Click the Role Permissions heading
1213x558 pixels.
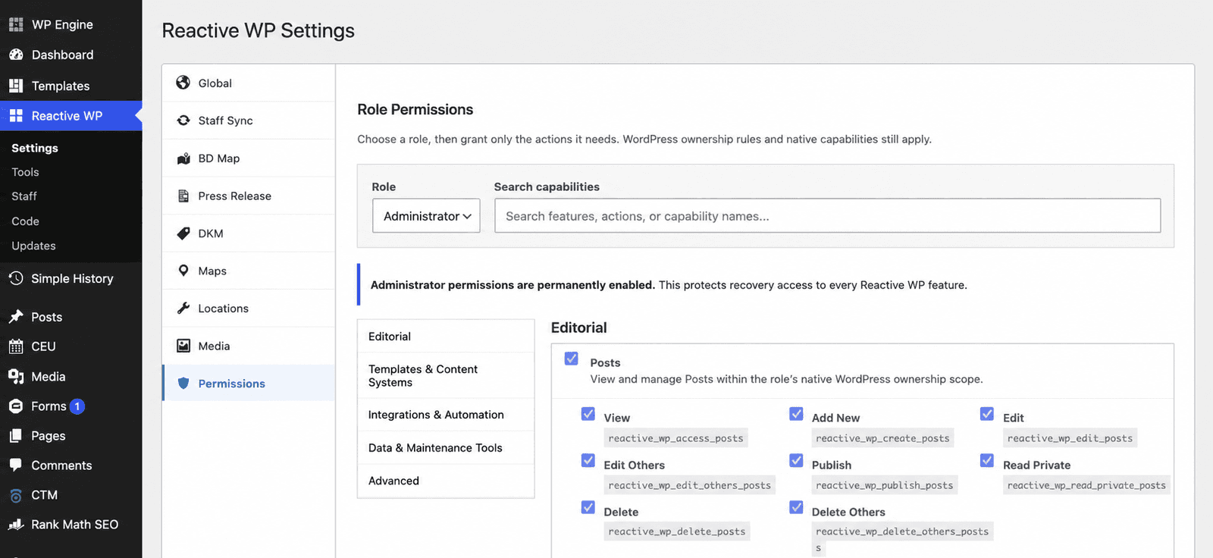coord(415,110)
